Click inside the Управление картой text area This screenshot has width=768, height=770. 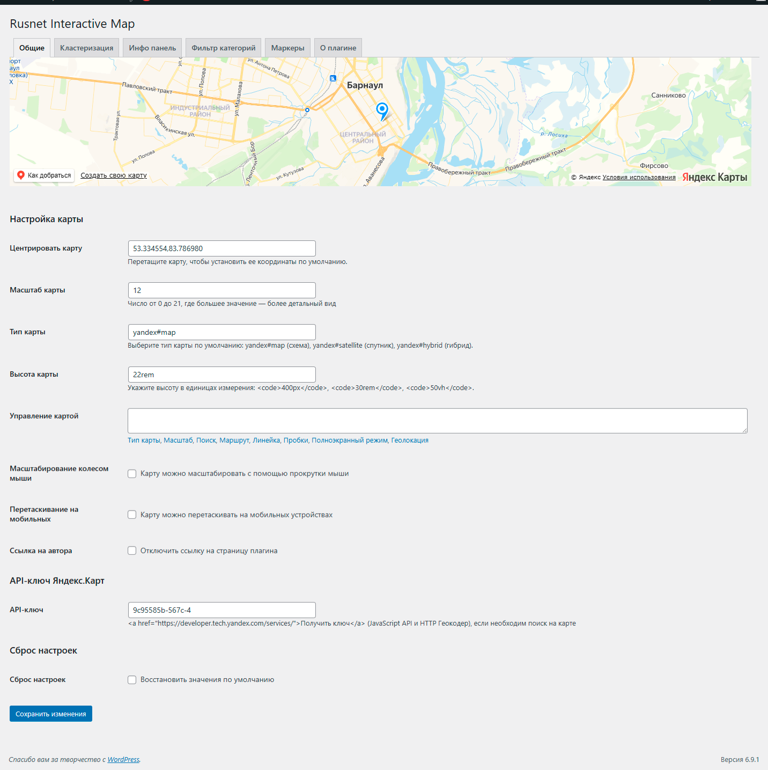[x=438, y=421]
